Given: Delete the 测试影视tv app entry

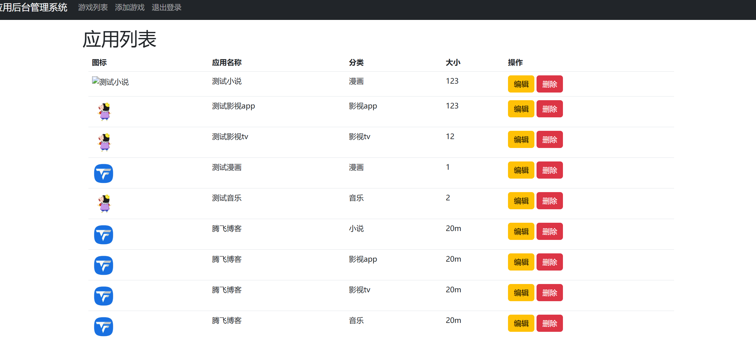Looking at the screenshot, I should 549,139.
